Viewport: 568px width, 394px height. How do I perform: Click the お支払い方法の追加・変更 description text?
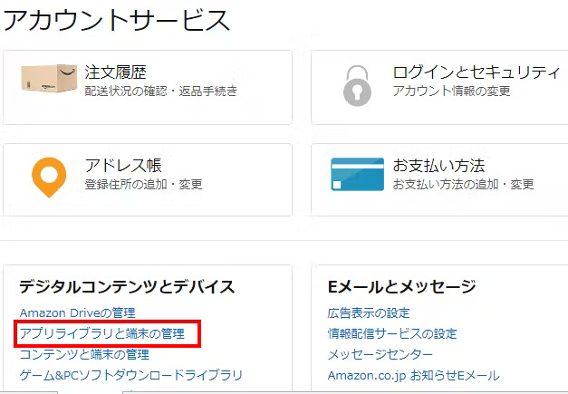click(x=463, y=184)
